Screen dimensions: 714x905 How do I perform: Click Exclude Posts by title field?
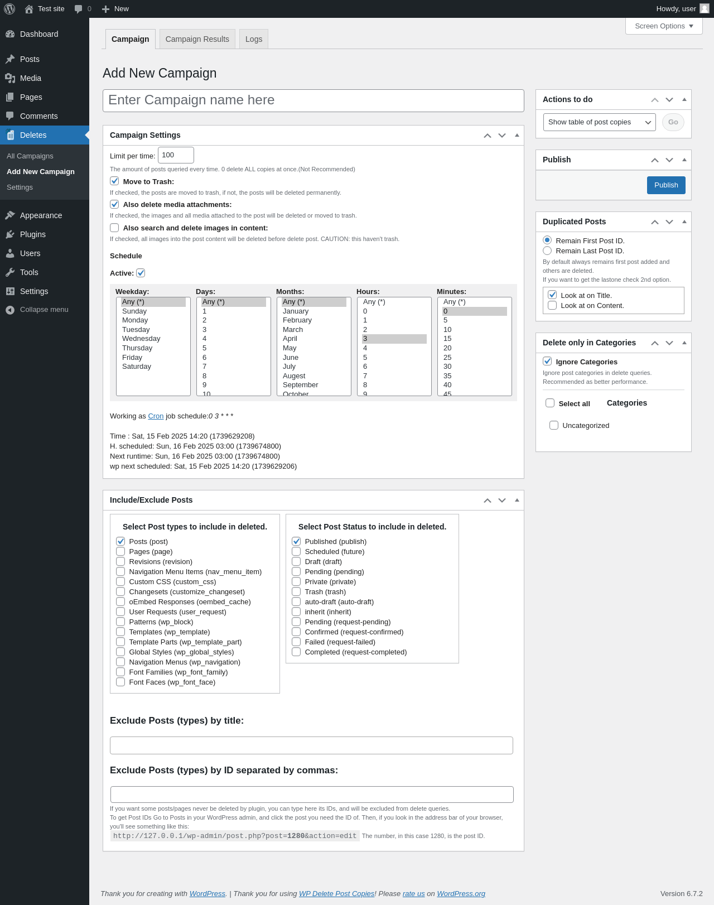click(311, 745)
